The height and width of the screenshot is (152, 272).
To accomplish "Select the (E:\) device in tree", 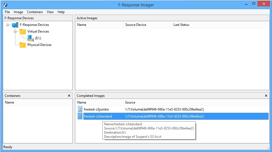I will click(x=38, y=38).
